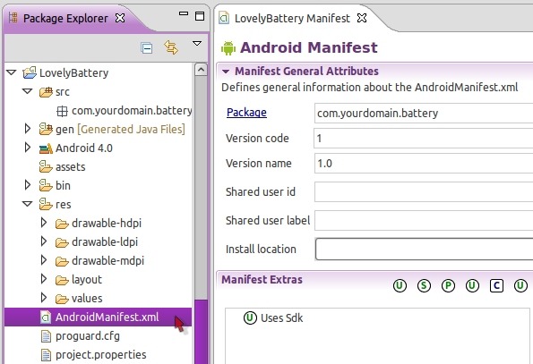This screenshot has width=533, height=364.
Task: Collapse the LovelyBattery project node
Action: (12, 72)
